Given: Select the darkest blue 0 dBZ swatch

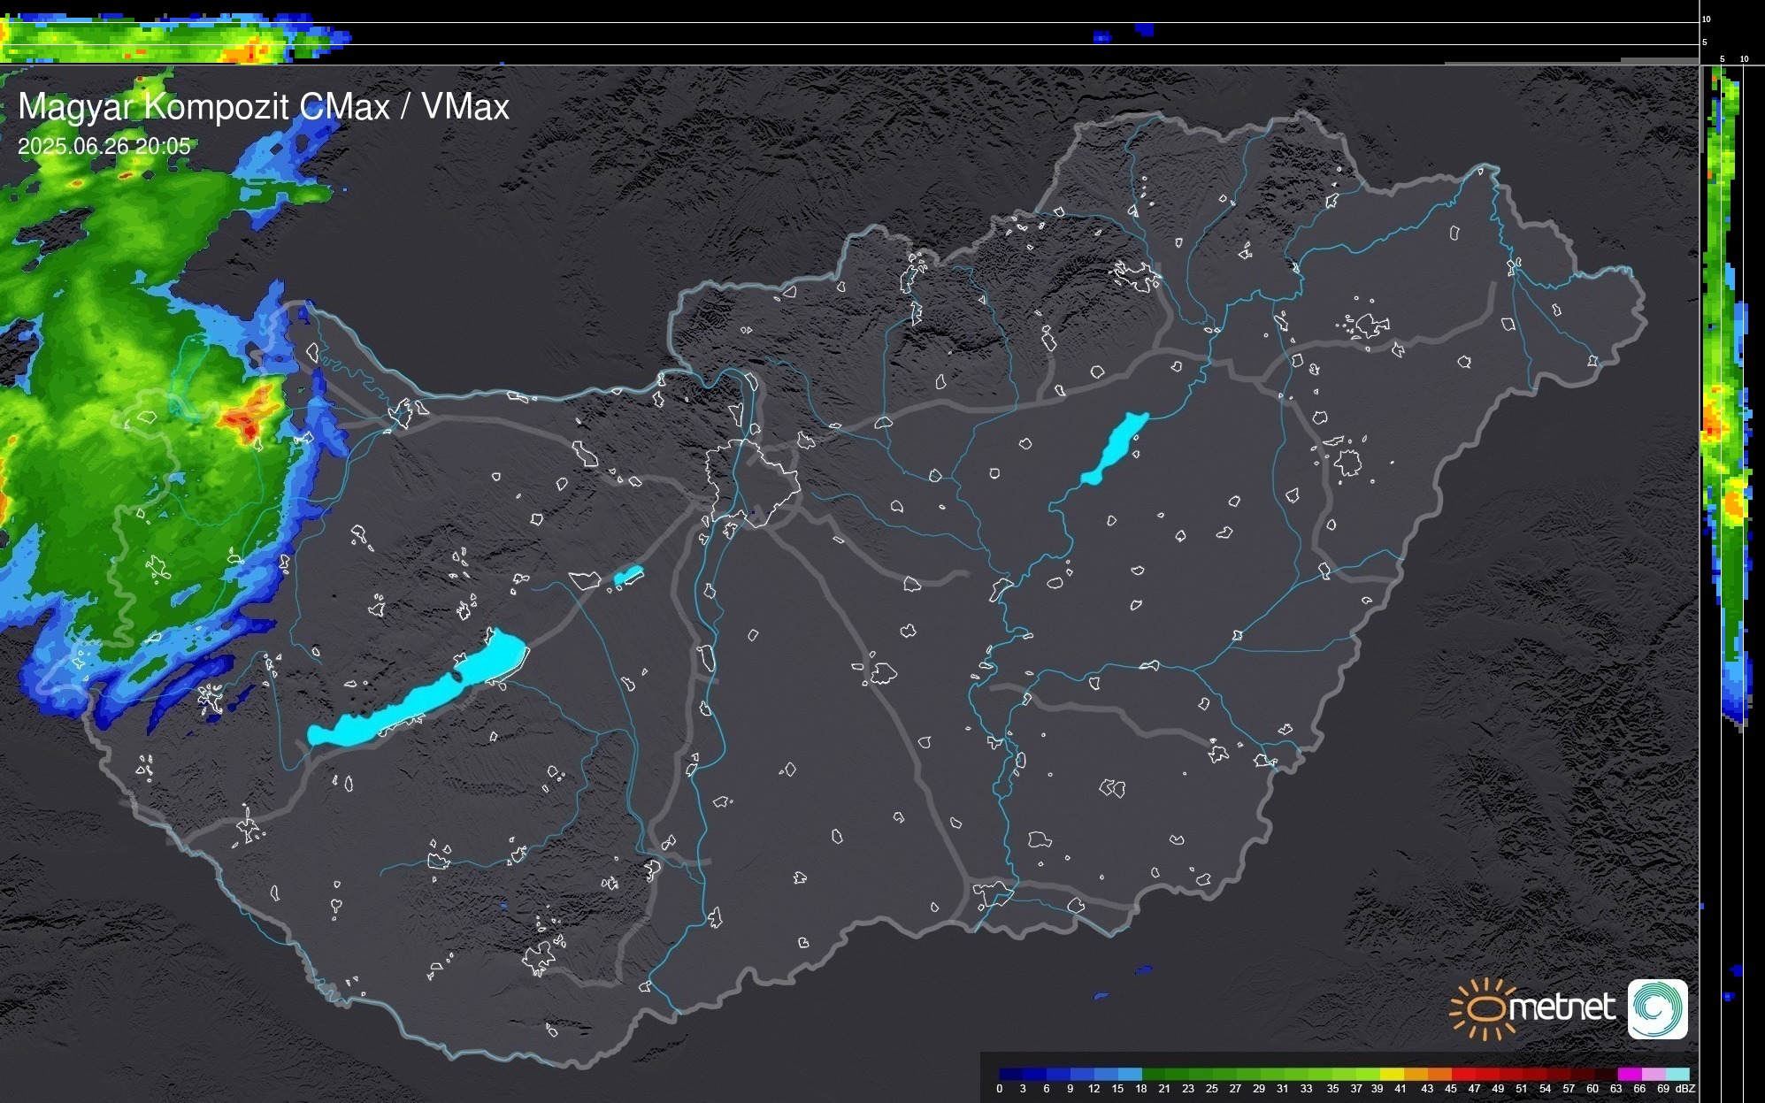Looking at the screenshot, I should (1009, 1074).
